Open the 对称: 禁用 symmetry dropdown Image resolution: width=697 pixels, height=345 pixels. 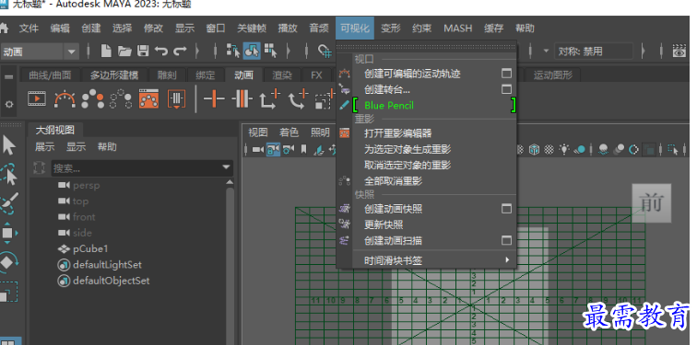[x=594, y=51]
